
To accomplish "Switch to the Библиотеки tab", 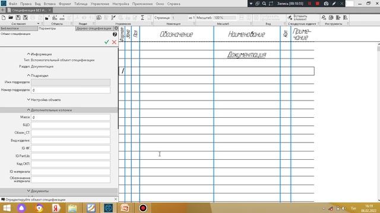I will (x=18, y=28).
